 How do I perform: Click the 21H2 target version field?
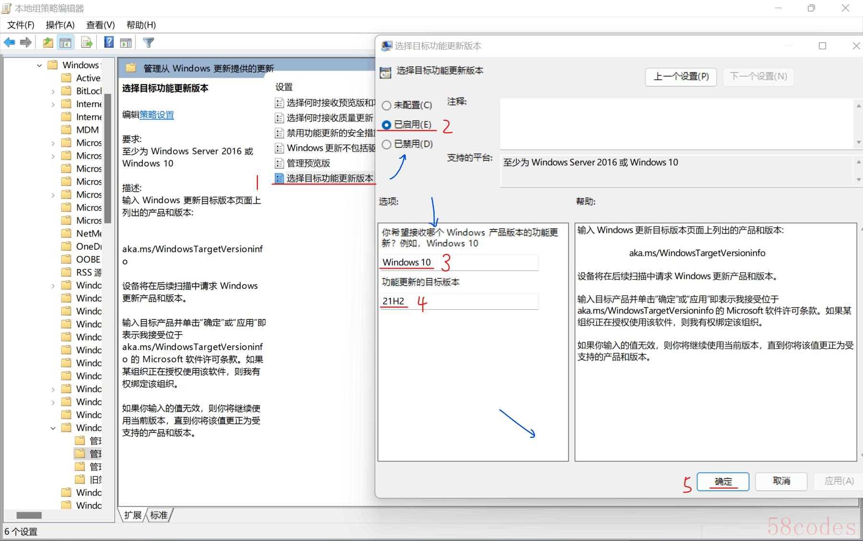(459, 301)
